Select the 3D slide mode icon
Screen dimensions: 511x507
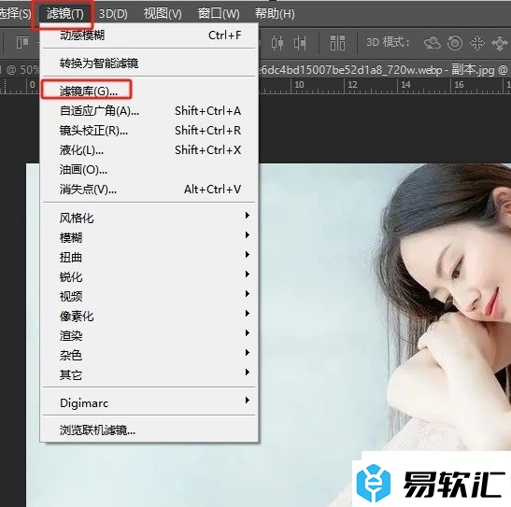tap(499, 43)
